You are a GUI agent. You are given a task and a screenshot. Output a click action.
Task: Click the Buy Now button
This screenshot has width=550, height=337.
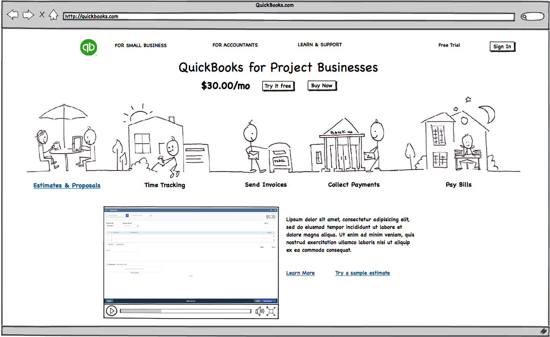(322, 86)
